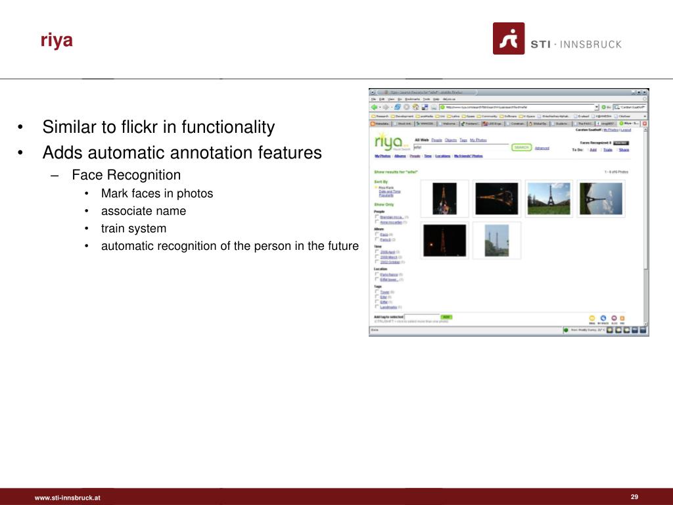Check the Eiffel tower location checkbox
The height and width of the screenshot is (505, 673).
pyautogui.click(x=377, y=279)
